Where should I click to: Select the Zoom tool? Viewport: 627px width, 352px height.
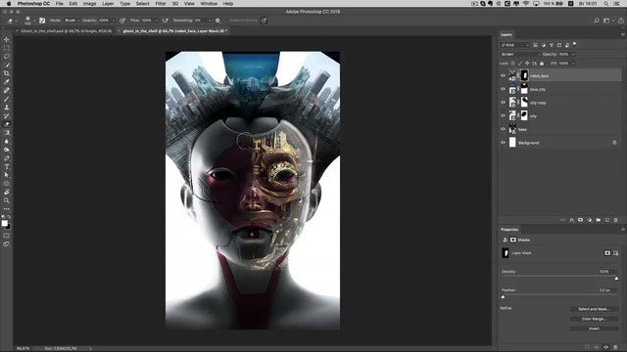tap(7, 200)
